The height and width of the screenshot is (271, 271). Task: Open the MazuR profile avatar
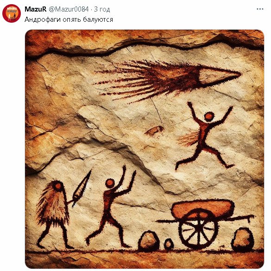(12, 13)
